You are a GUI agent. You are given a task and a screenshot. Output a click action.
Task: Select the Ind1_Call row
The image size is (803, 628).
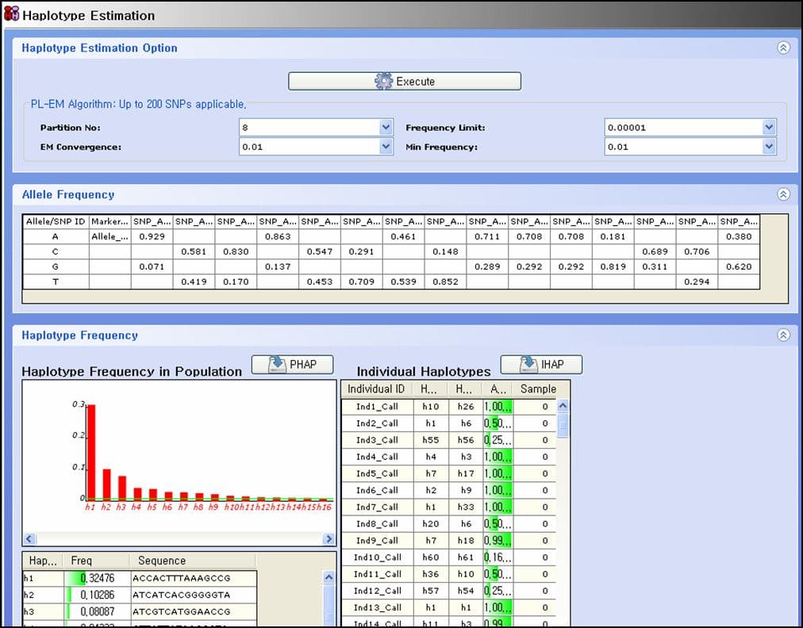377,407
